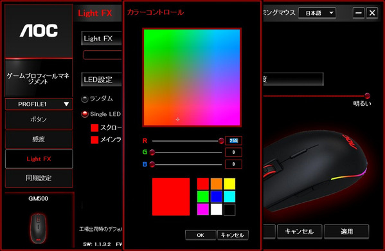The width and height of the screenshot is (385, 251).
Task: Choose the white preset swatch
Action: tap(217, 209)
